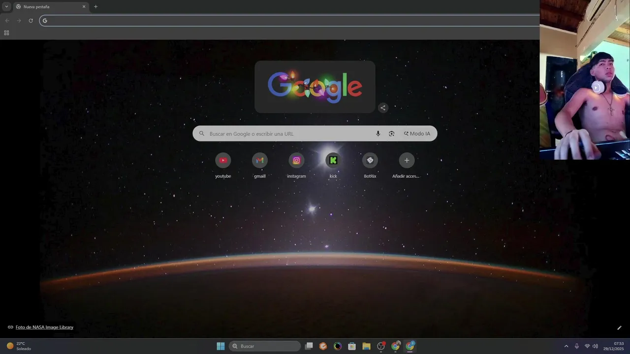Viewport: 630px width, 354px height.
Task: Focus the browser address bar
Action: coord(290,21)
